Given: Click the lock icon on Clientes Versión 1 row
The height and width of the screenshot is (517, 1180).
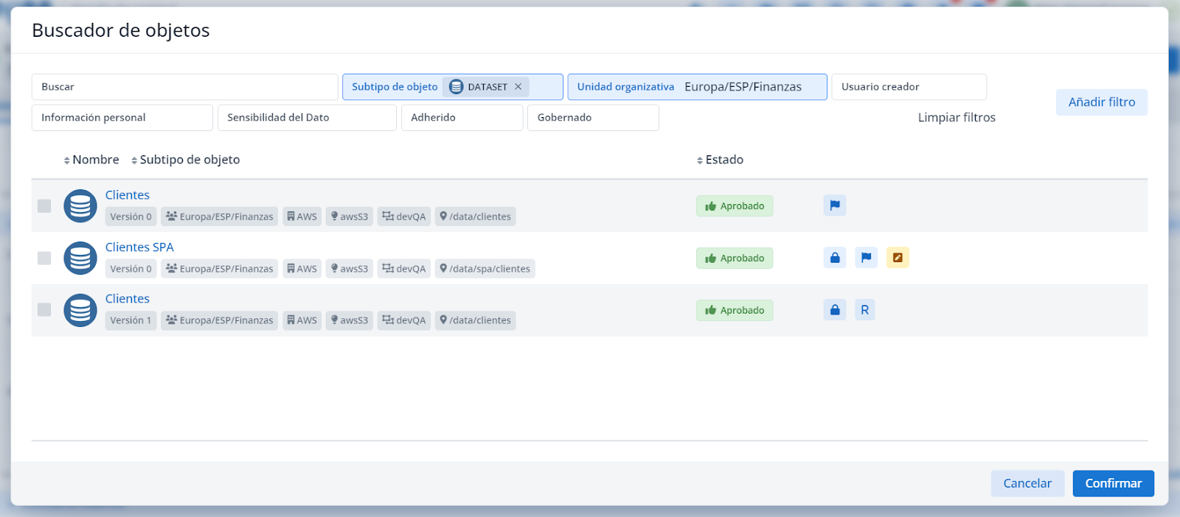Looking at the screenshot, I should pyautogui.click(x=834, y=310).
